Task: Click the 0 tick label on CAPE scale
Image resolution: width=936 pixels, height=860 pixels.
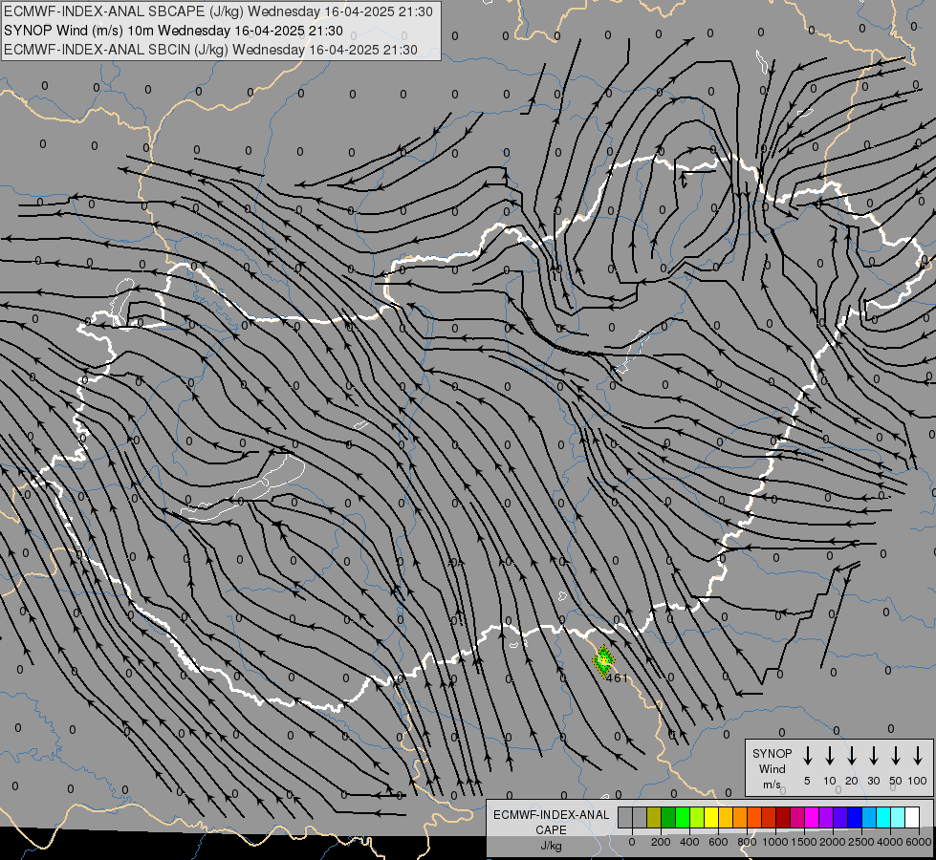Action: [x=632, y=842]
